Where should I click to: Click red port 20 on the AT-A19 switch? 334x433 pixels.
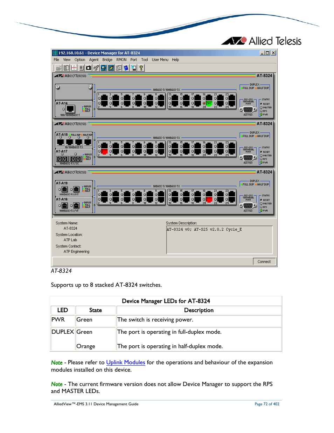tap(209, 200)
